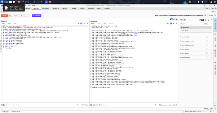The height and width of the screenshot is (113, 217).
Task: Select side-by-side request/response layout
Action: [171, 19]
